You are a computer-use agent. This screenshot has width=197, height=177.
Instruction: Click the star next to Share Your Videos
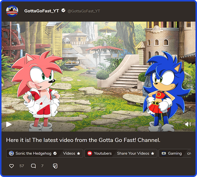153,154
